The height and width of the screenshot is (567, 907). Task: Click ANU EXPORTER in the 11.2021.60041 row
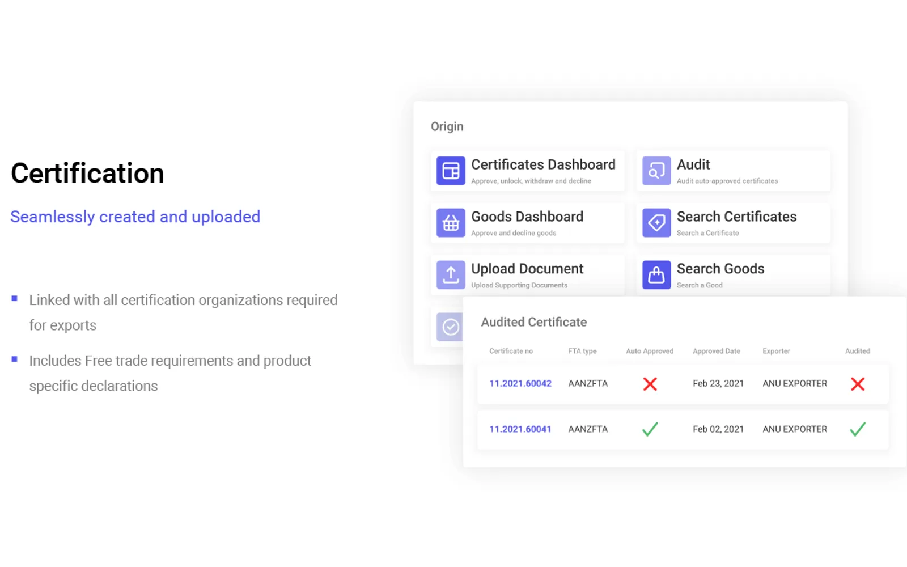click(x=795, y=429)
